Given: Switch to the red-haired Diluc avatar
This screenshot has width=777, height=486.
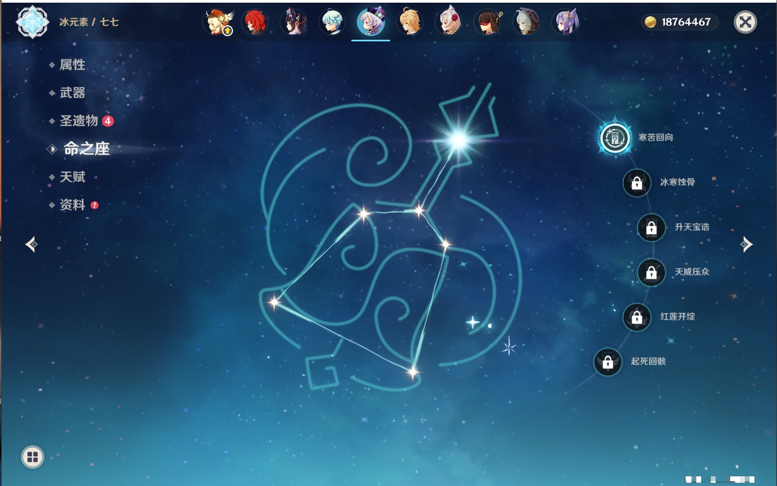Looking at the screenshot, I should [255, 22].
